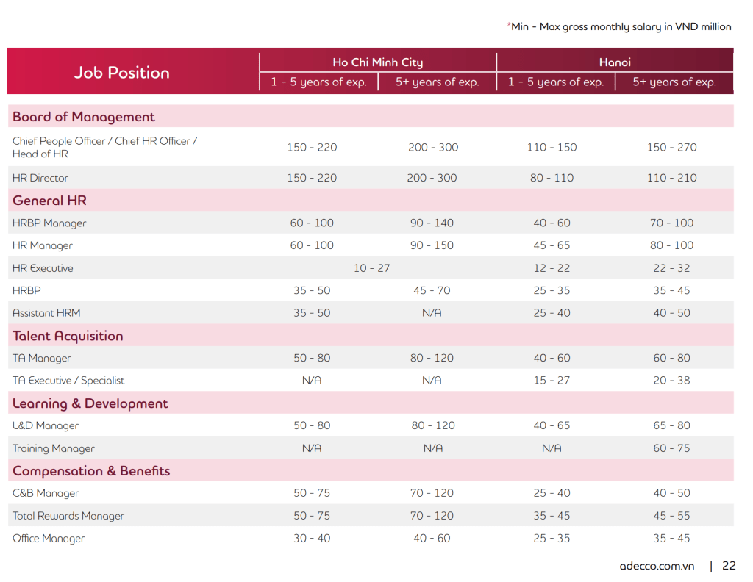
Task: Select the HRBP Manager row label
Action: 49,223
